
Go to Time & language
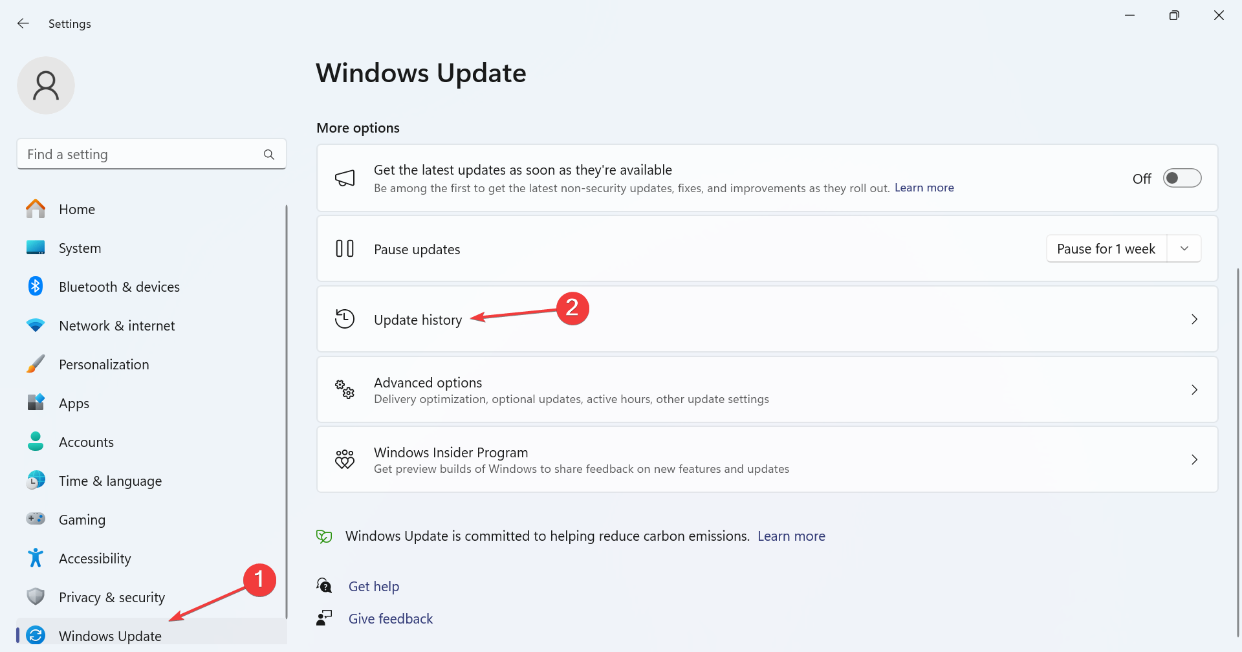tap(151, 481)
